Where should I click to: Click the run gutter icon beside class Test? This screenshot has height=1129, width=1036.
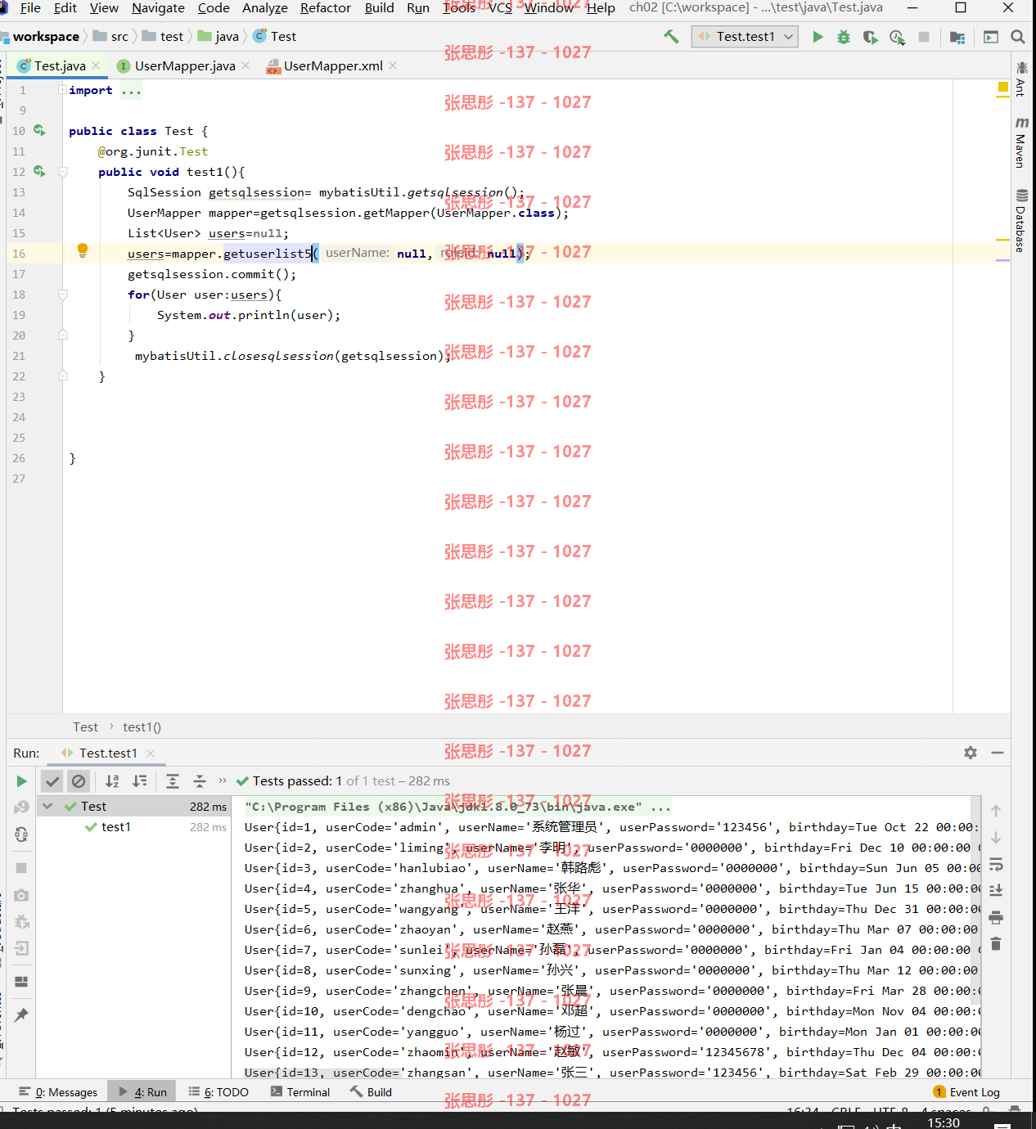(39, 131)
